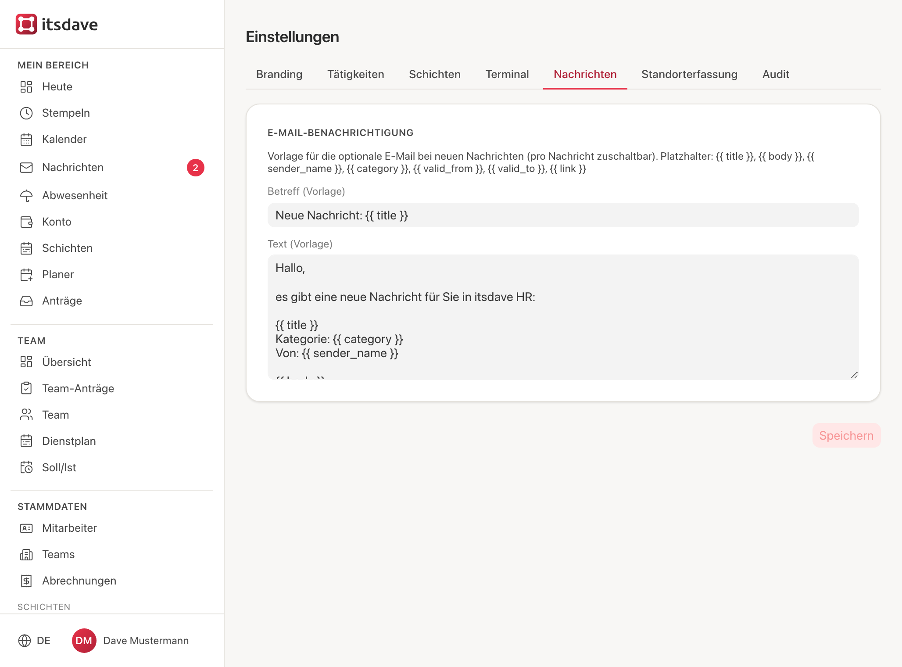Click the DM user avatar

(84, 641)
